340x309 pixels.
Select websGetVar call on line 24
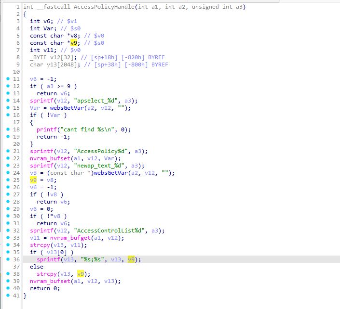pyautogui.click(x=110, y=173)
